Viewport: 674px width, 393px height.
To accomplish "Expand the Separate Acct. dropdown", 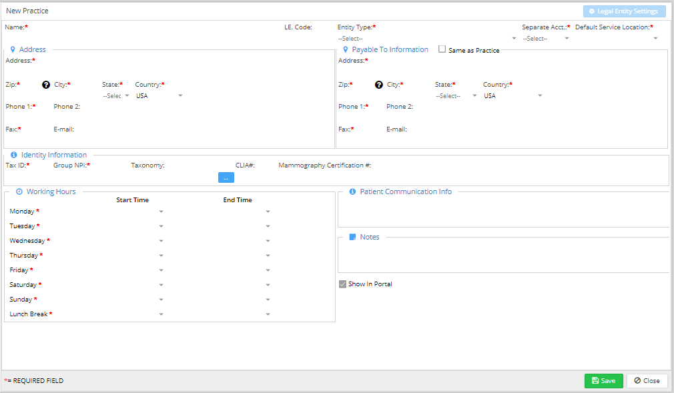I will click(x=546, y=39).
